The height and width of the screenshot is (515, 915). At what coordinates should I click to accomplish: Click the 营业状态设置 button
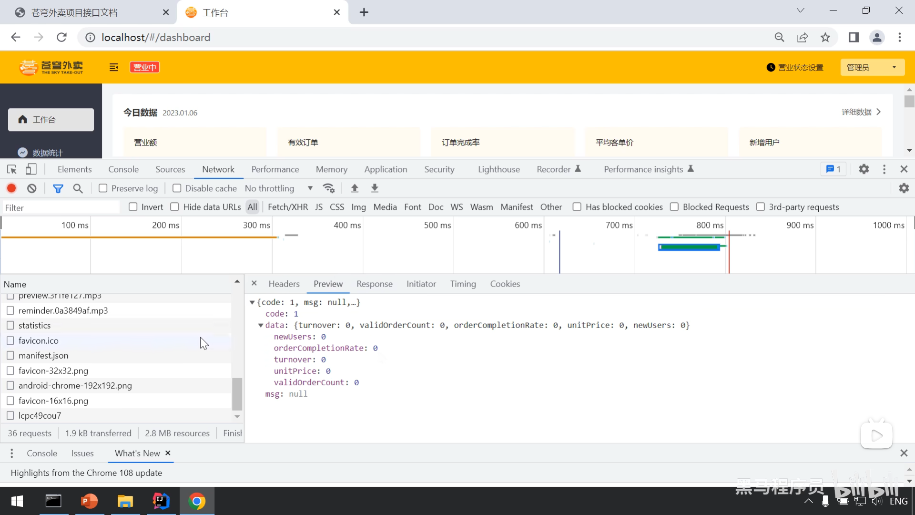[x=795, y=67]
